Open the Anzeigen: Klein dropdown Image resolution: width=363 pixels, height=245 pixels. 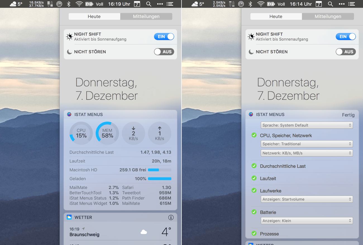coord(307,221)
